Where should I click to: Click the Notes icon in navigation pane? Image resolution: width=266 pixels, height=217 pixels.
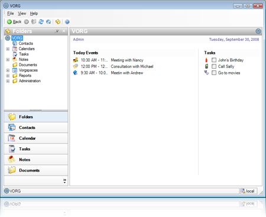pos(12,160)
